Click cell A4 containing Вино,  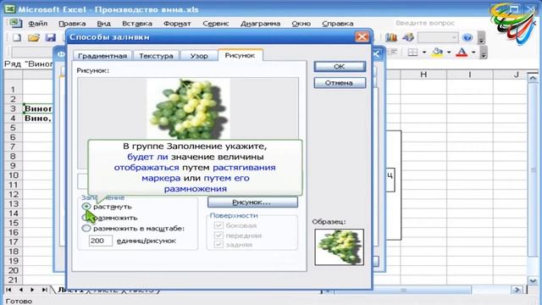(x=38, y=119)
